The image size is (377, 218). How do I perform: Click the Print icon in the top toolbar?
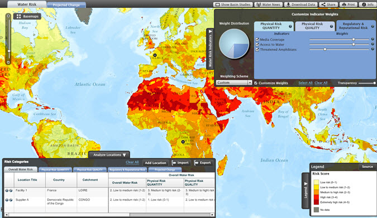point(344,4)
